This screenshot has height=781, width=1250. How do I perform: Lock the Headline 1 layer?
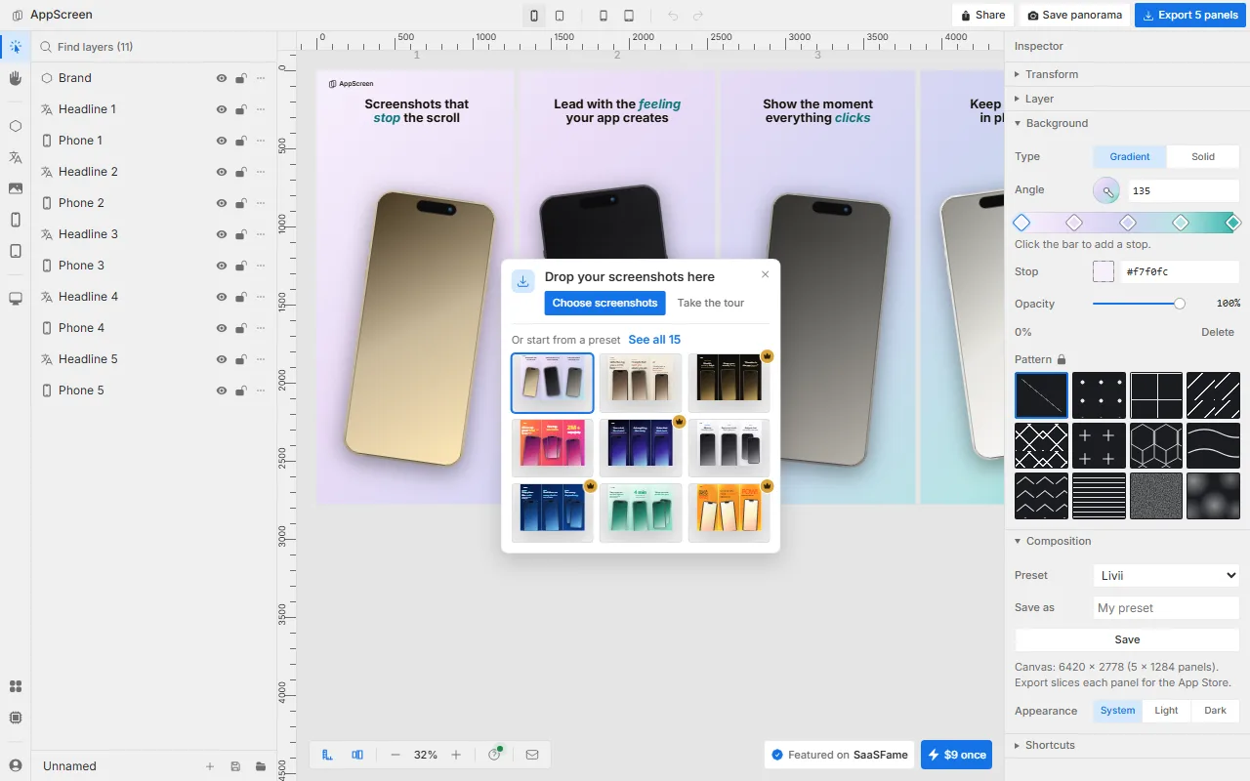[241, 109]
